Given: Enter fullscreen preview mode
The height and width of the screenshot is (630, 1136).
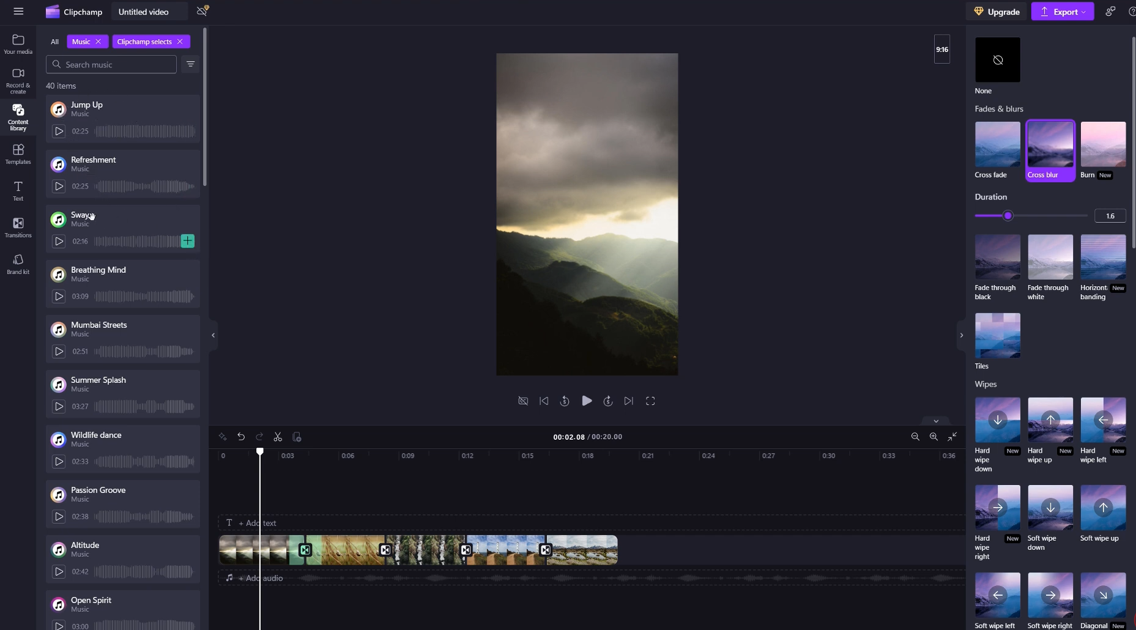Looking at the screenshot, I should point(650,401).
